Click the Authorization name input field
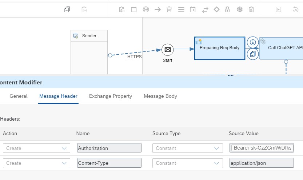 (x=109, y=148)
